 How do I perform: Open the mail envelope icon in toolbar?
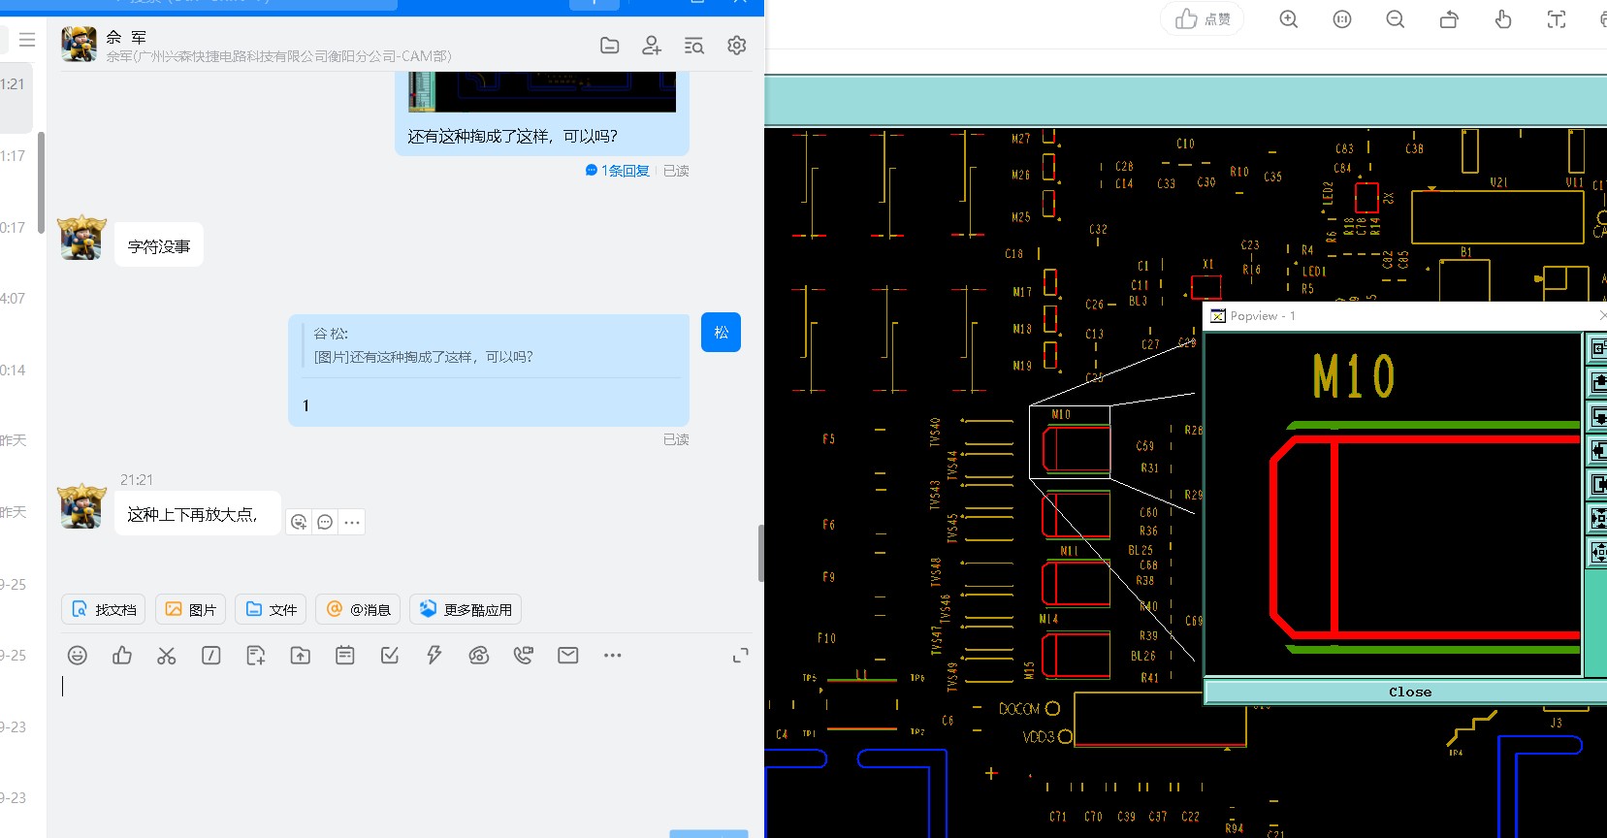[x=568, y=656]
